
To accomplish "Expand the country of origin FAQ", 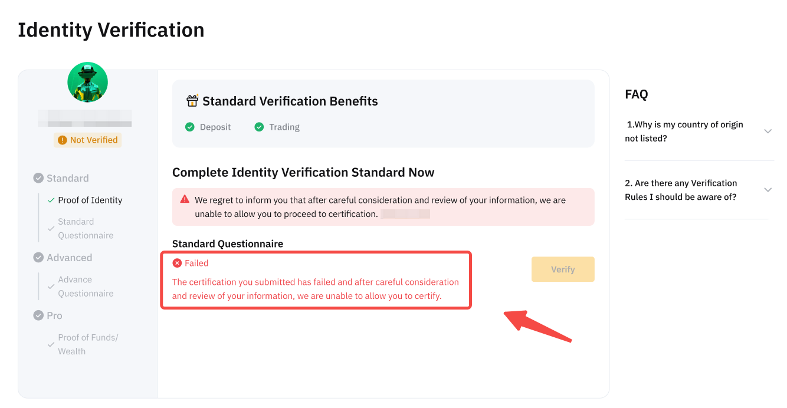I will (x=768, y=131).
